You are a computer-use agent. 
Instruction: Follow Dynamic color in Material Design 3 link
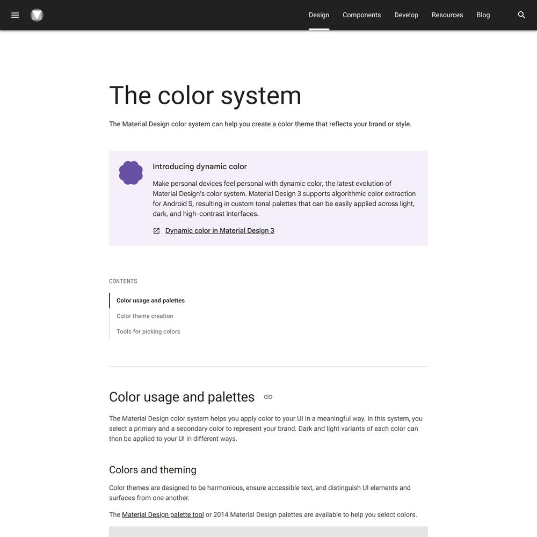pos(220,231)
